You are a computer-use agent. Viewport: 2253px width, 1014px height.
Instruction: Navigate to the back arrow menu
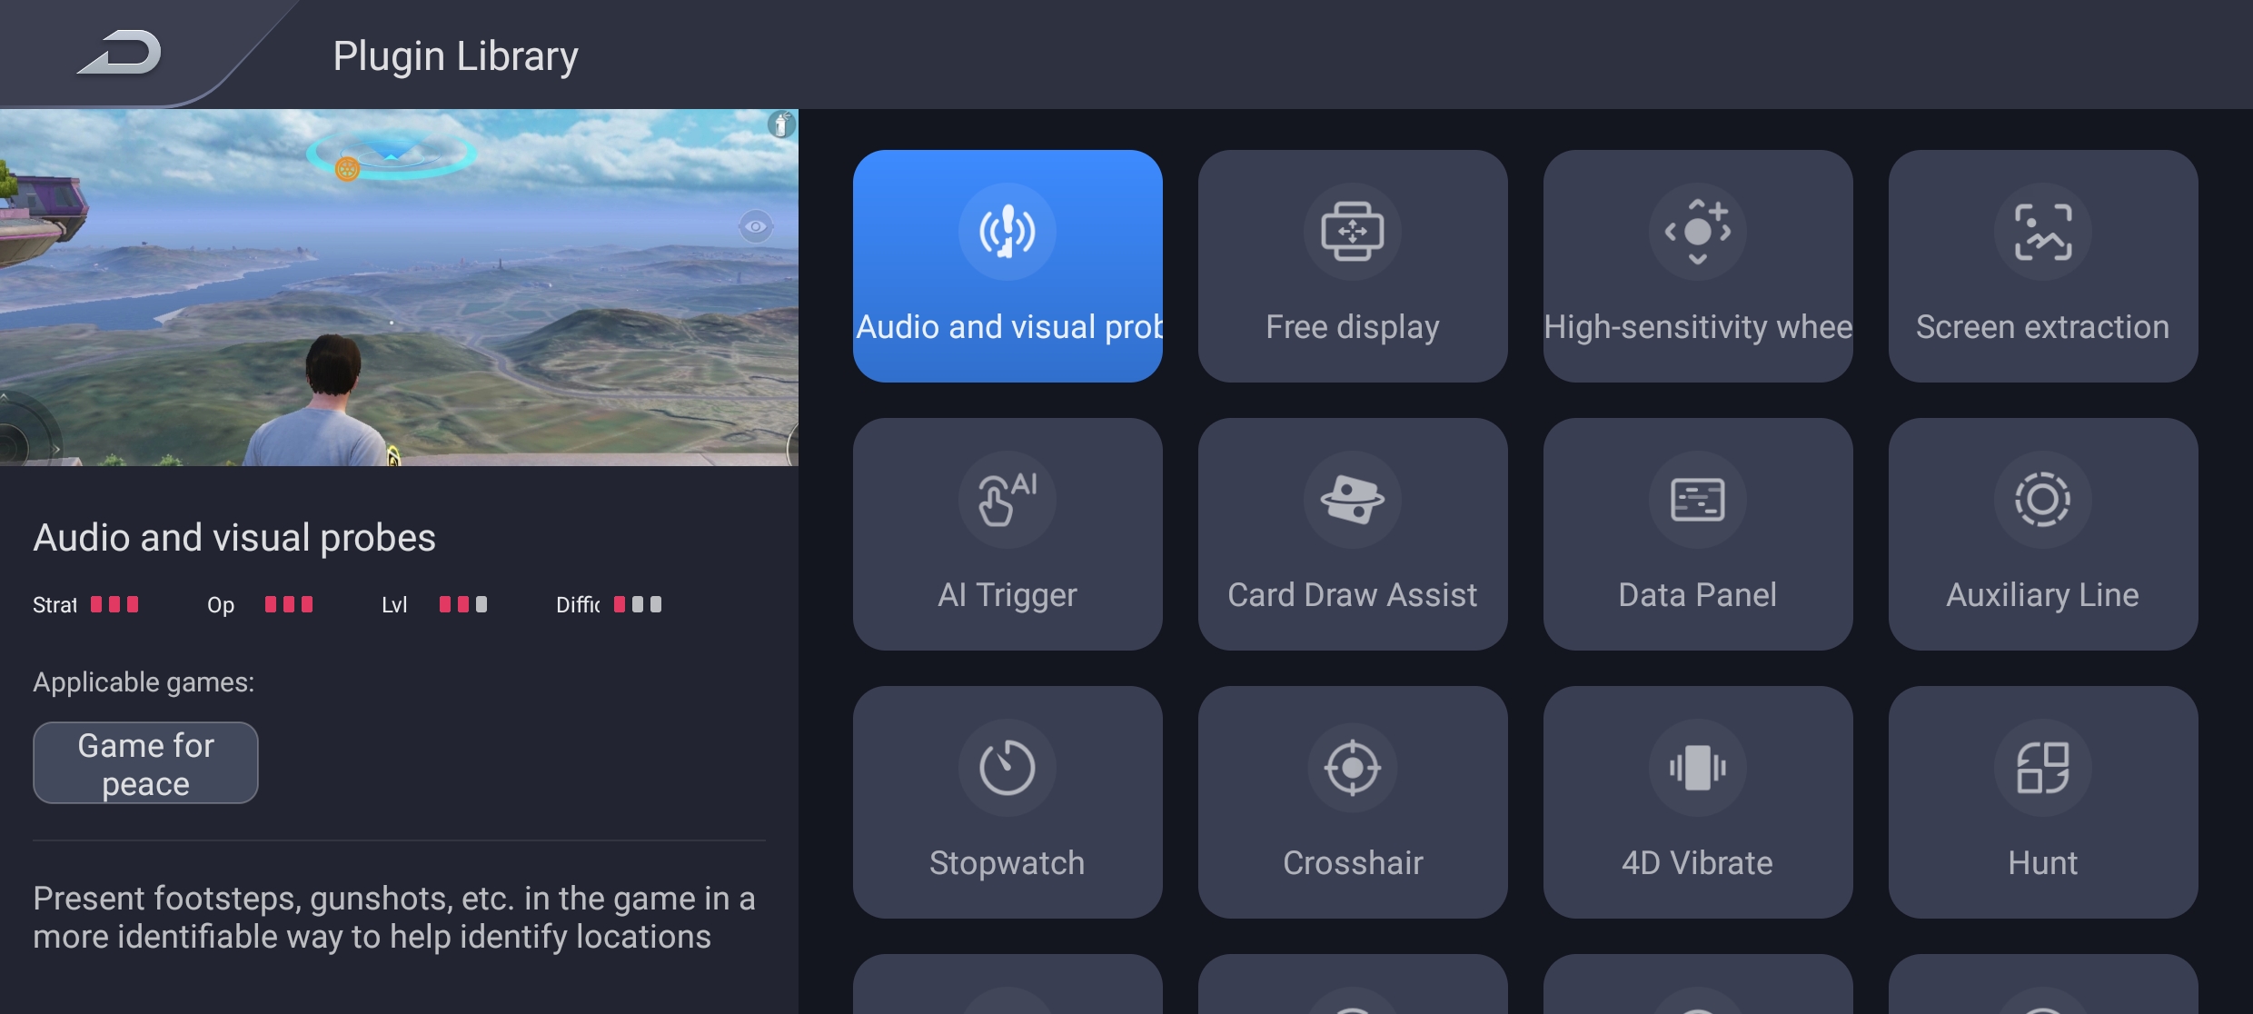click(x=118, y=53)
